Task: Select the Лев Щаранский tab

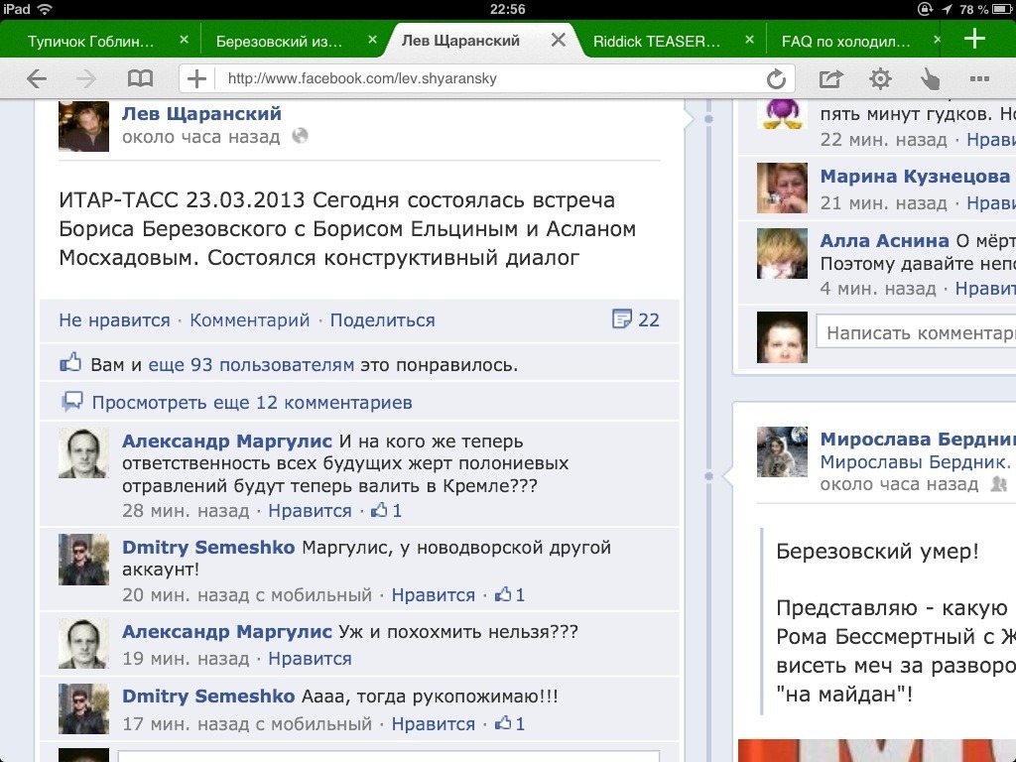Action: point(460,41)
